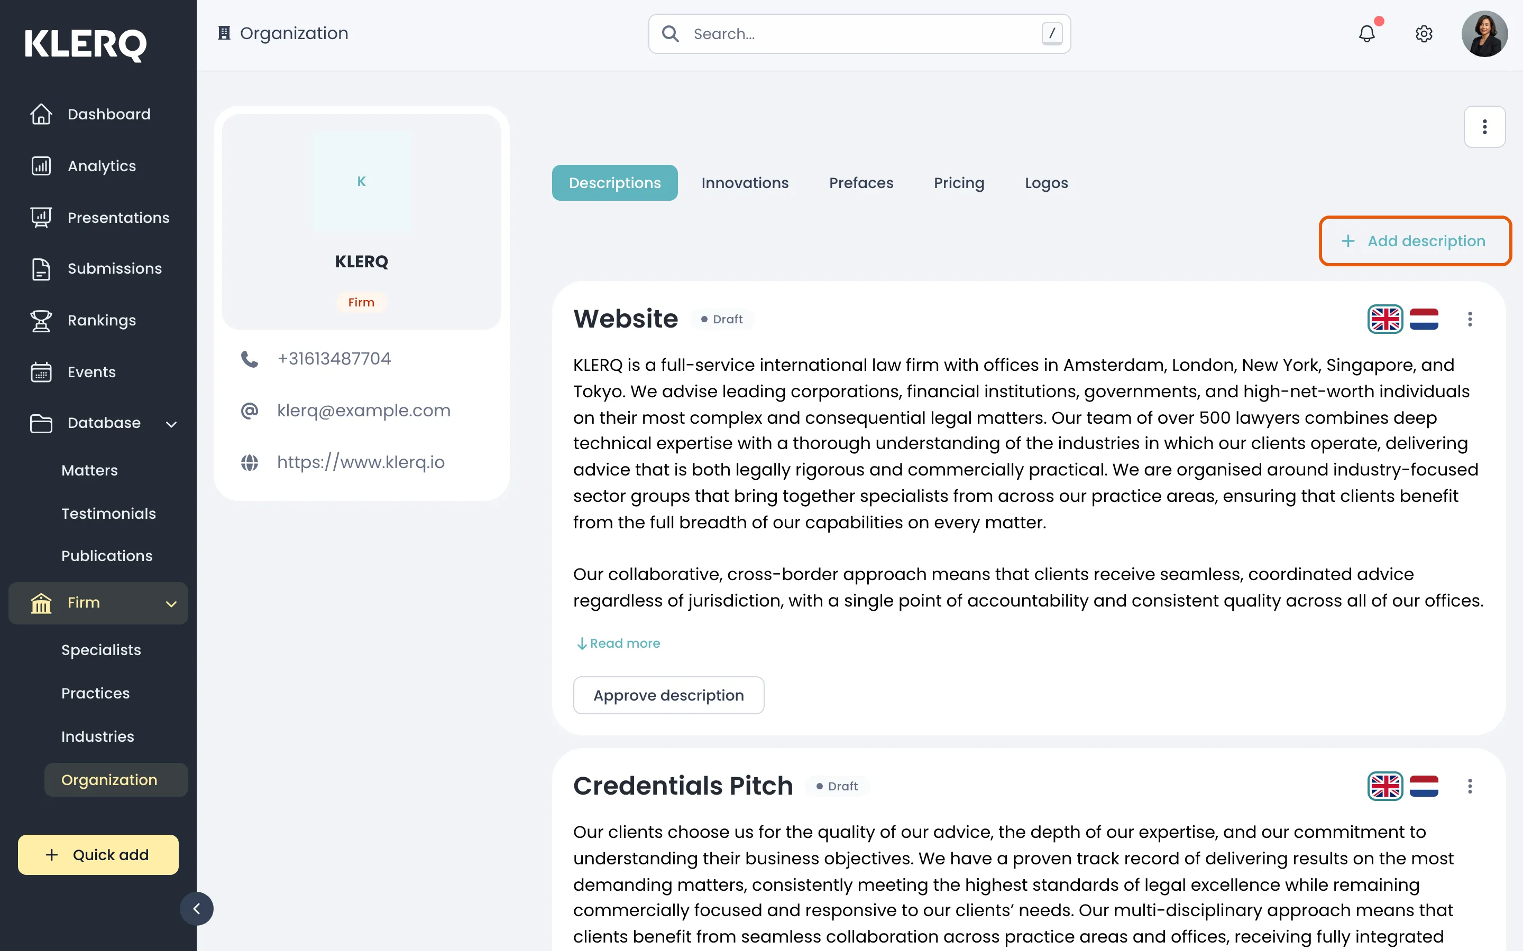The image size is (1523, 951).
Task: Open the Credentials Pitch three-dot menu
Action: point(1470,786)
